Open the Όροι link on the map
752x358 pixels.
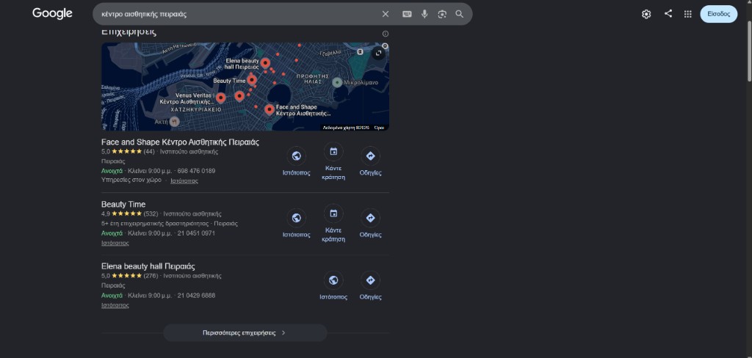click(379, 128)
